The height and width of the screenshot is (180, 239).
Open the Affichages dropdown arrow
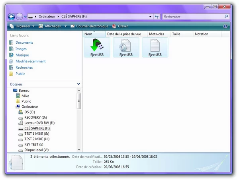(x=66, y=26)
